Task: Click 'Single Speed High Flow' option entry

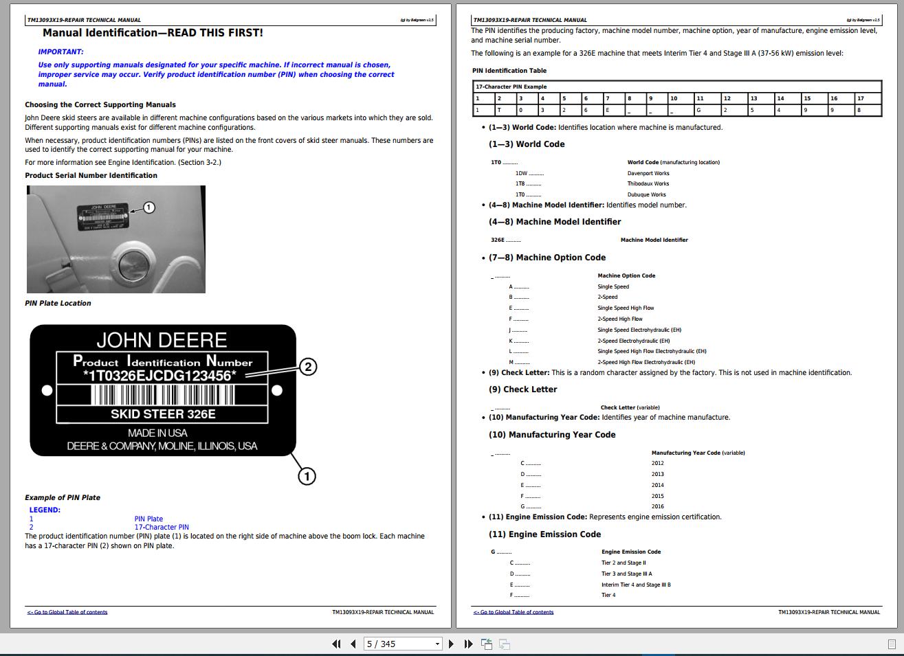Action: point(626,308)
